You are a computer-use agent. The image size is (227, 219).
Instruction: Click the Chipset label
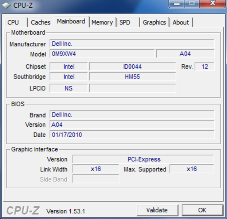coord(36,67)
